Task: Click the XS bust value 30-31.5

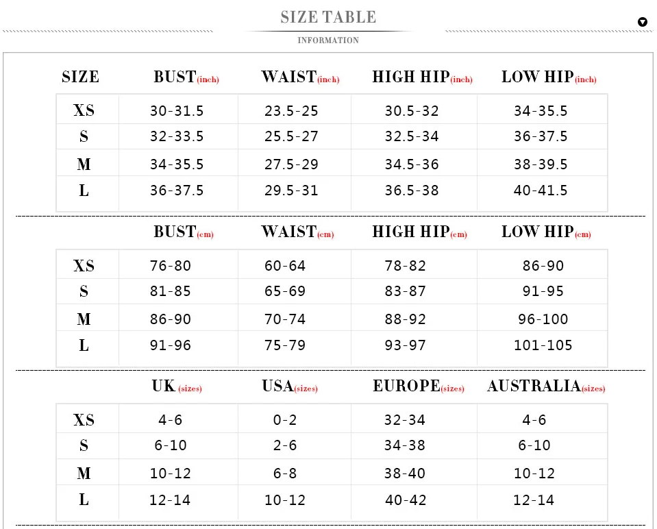Action: coord(177,111)
